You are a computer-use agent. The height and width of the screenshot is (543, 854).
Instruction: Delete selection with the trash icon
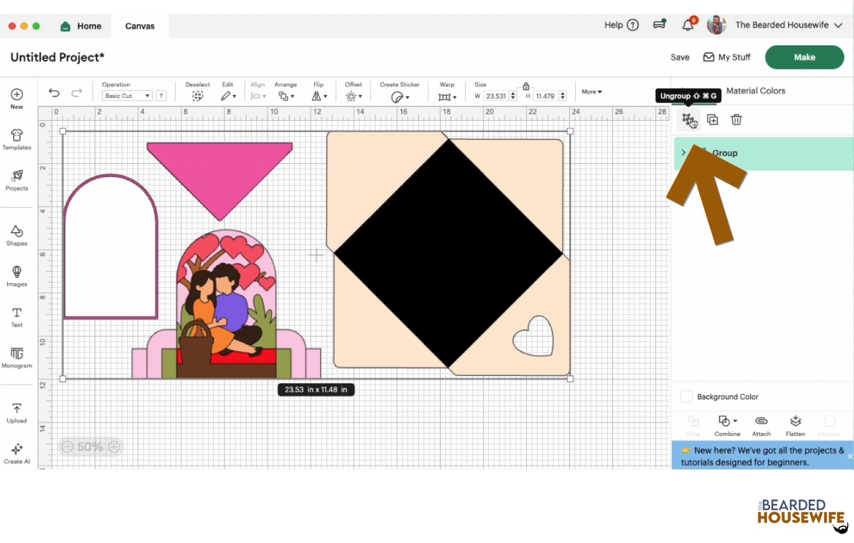[x=736, y=120]
